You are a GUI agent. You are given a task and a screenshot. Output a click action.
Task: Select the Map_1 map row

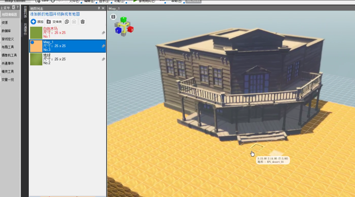tap(68, 46)
